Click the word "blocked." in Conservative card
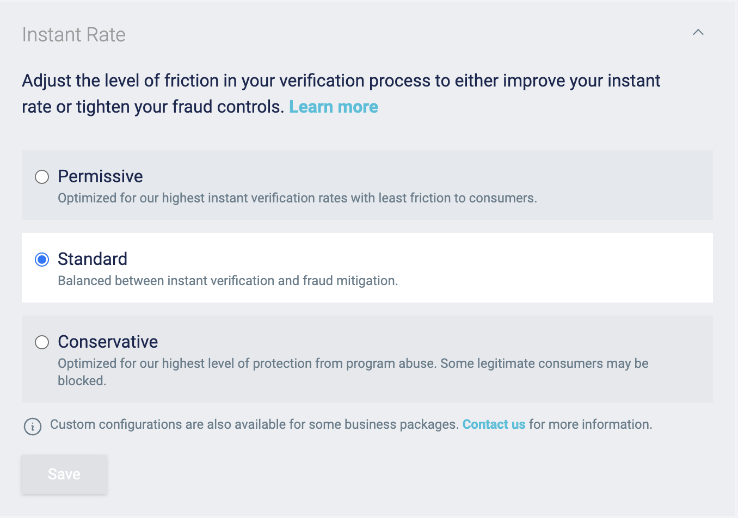The width and height of the screenshot is (738, 518). 82,381
